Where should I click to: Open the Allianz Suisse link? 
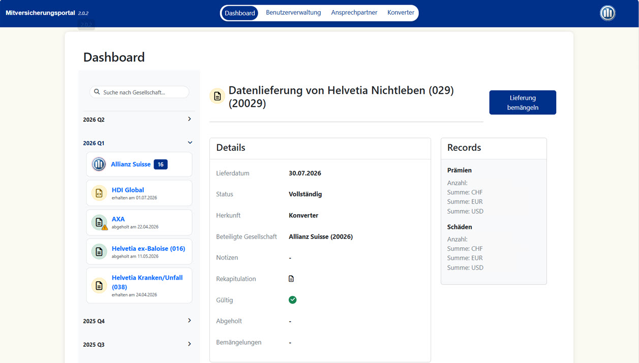[x=131, y=164]
